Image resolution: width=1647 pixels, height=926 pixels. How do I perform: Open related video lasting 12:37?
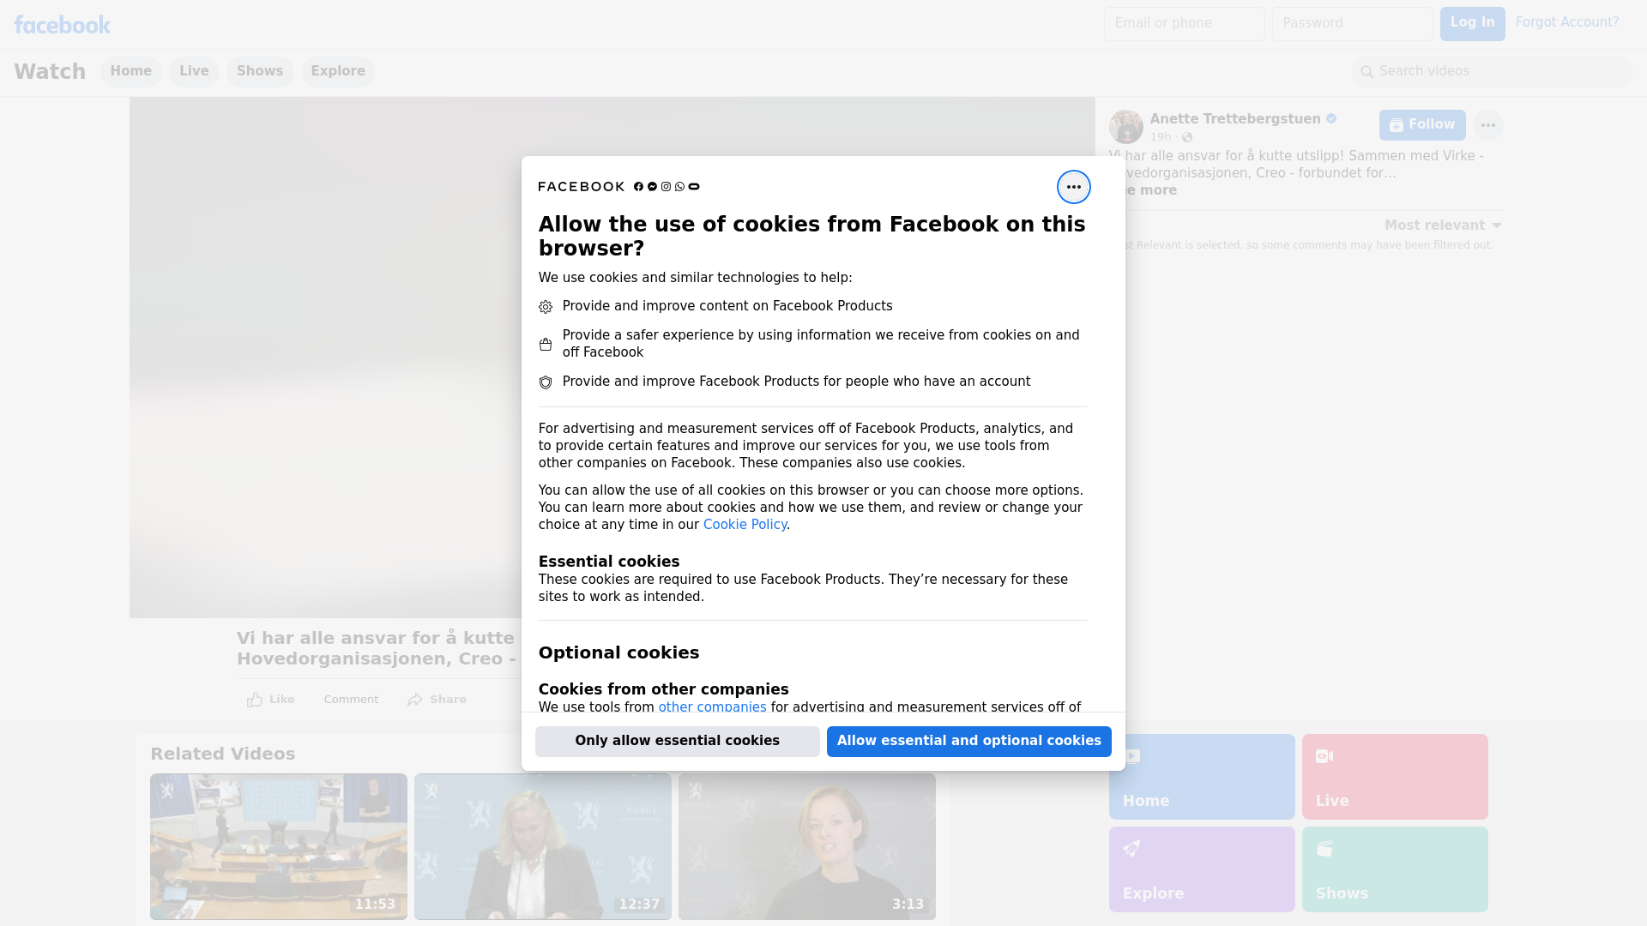pos(543,847)
